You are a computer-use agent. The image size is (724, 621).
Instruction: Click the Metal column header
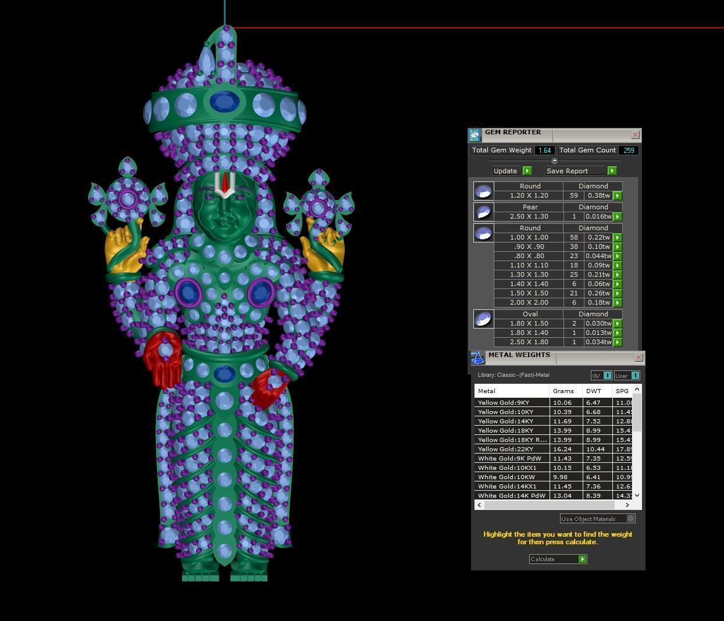[512, 391]
